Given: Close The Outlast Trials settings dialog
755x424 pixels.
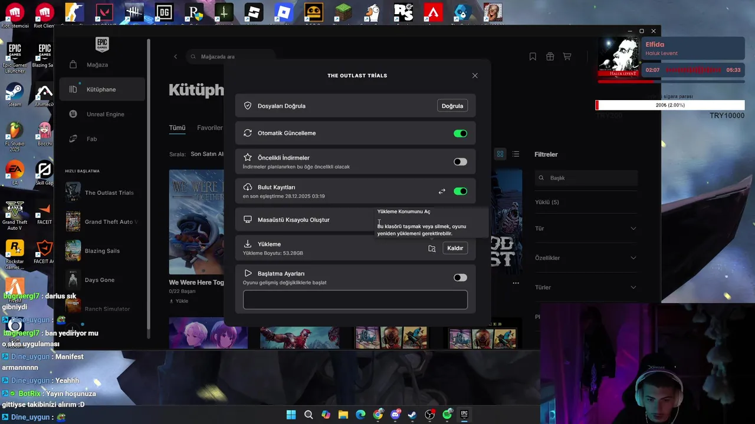Looking at the screenshot, I should click(475, 75).
